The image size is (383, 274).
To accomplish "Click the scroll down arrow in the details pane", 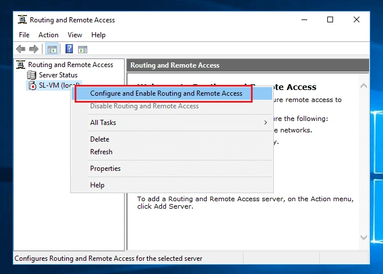I will pos(363,237).
